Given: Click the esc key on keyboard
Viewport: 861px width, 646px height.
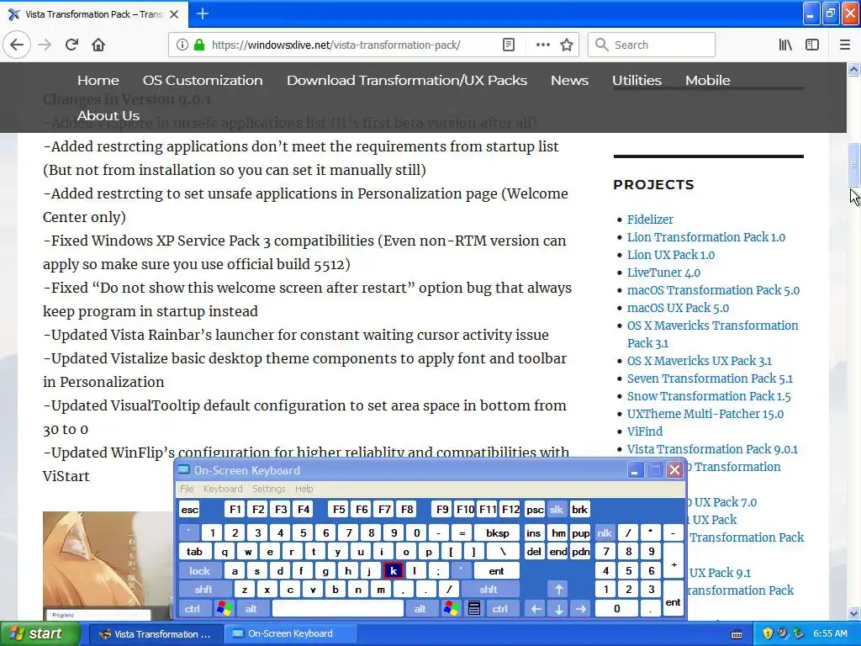Looking at the screenshot, I should pos(189,510).
